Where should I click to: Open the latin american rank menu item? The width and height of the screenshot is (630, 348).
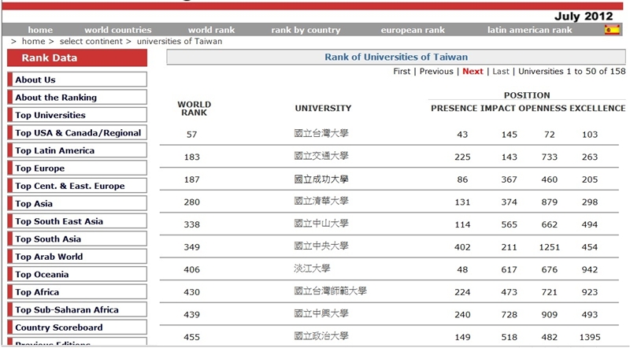[x=529, y=30]
